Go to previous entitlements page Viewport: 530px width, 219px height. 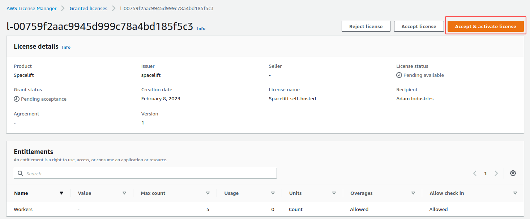tap(475, 173)
